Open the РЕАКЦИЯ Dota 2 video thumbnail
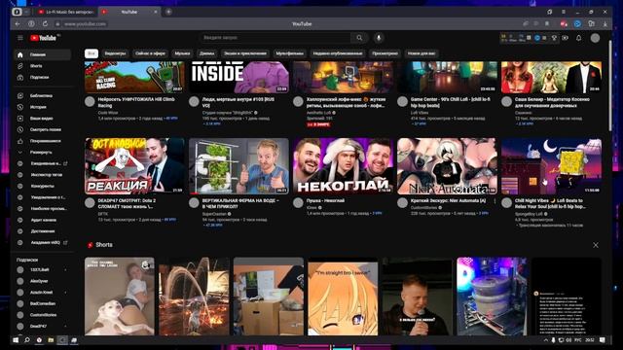This screenshot has width=623, height=350. (x=134, y=166)
